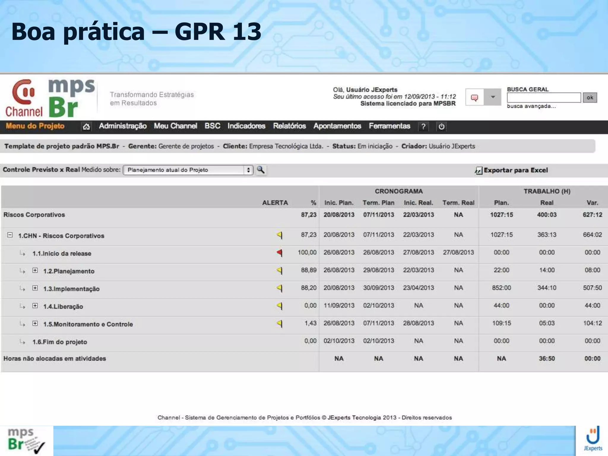The image size is (608, 456).
Task: Click the Inic. Real. column header
Action: click(418, 203)
